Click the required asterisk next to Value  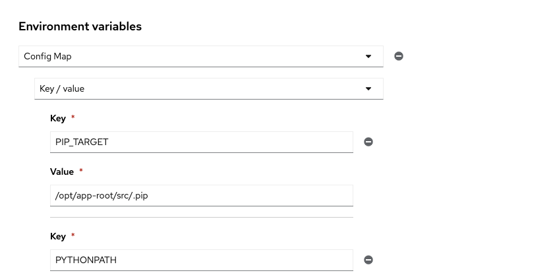coord(81,171)
